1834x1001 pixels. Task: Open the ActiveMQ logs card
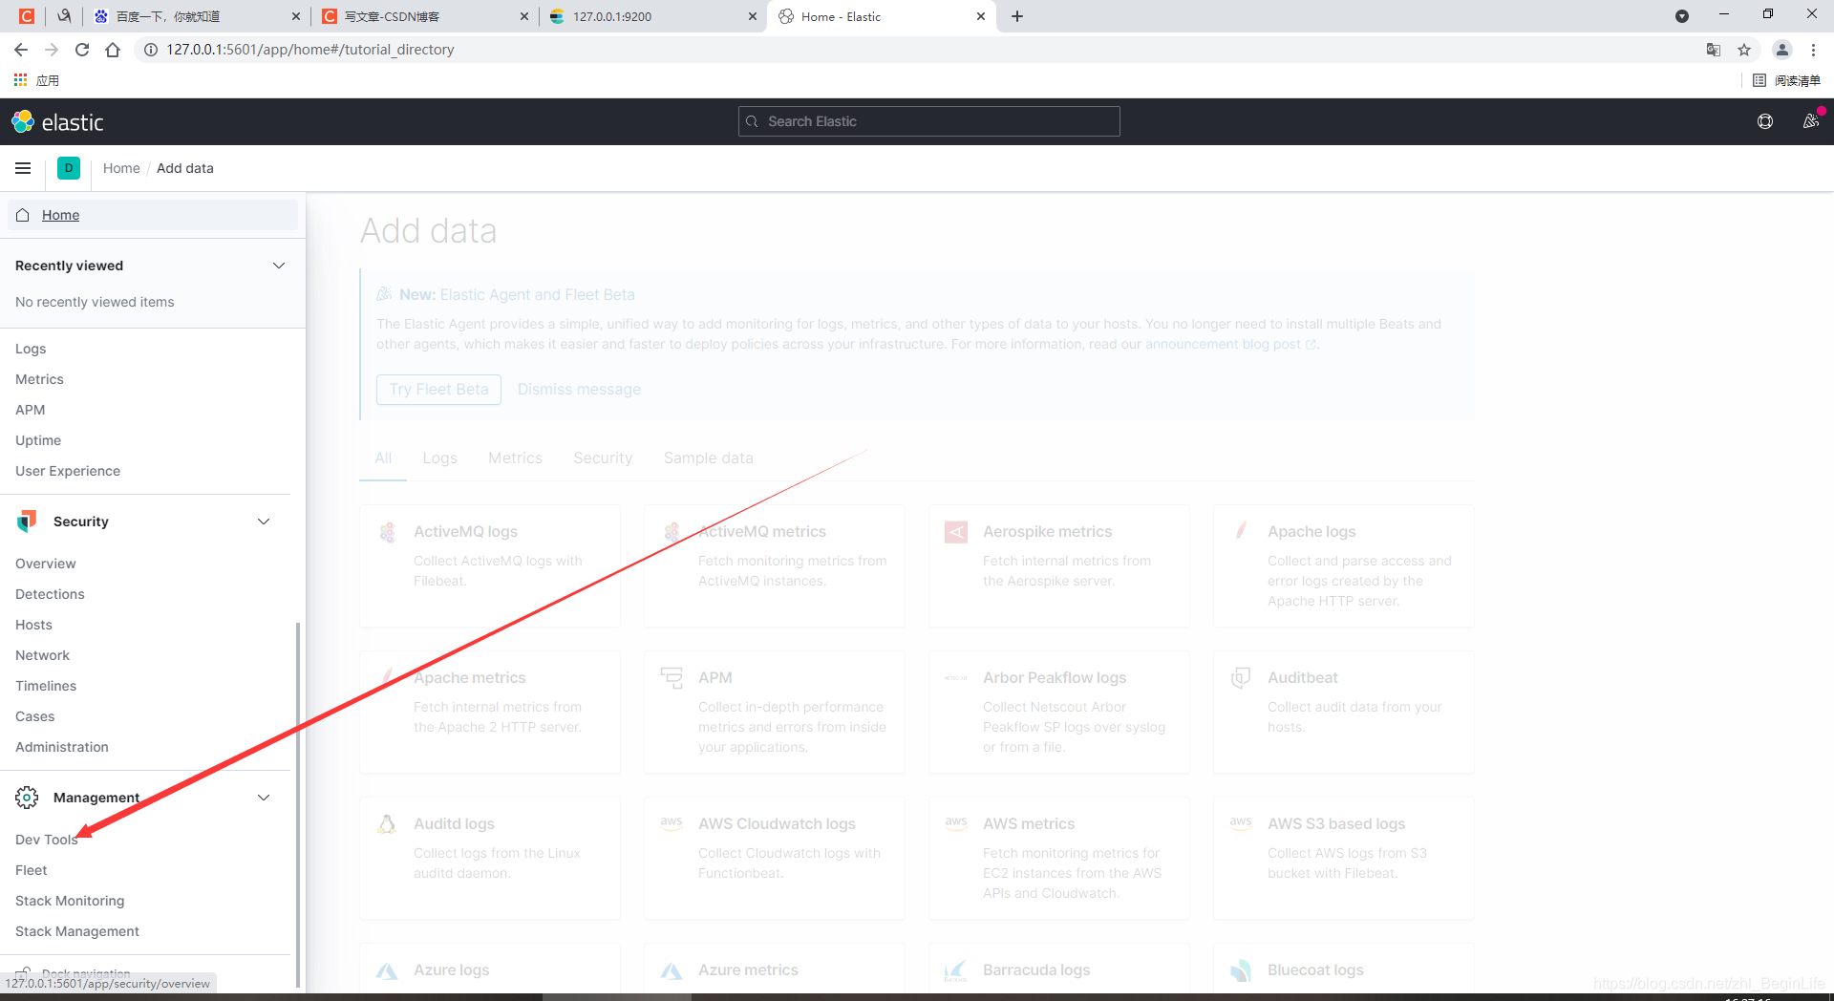tap(490, 565)
